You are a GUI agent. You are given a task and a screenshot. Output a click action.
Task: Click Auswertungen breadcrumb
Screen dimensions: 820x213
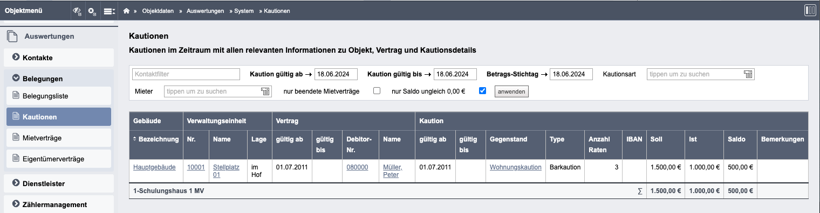(205, 11)
